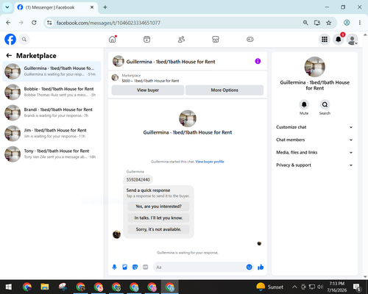Record a voice clip microphone icon
This screenshot has width=368, height=294.
click(114, 267)
